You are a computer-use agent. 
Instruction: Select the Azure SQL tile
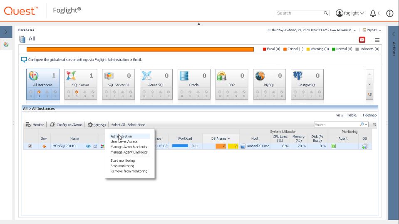(x=156, y=84)
